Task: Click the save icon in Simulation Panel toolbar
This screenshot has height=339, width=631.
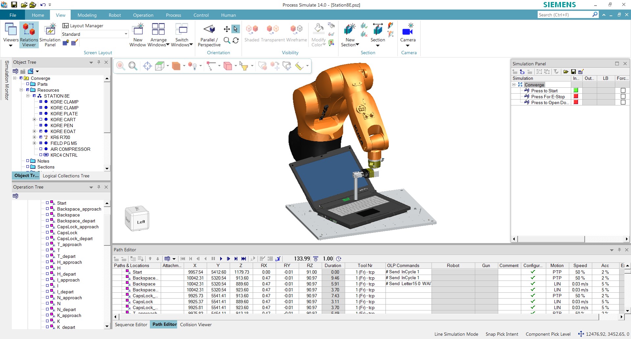Action: [573, 72]
